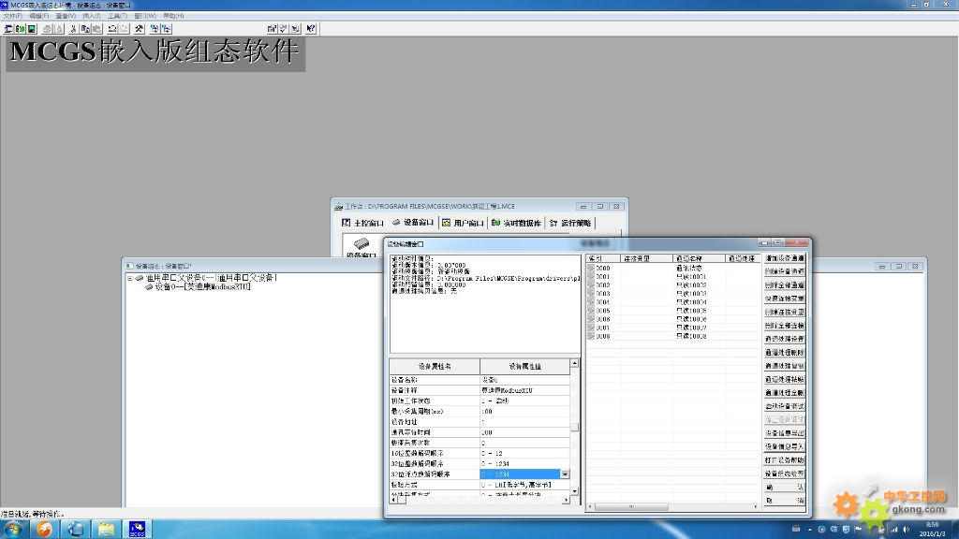Open the 帮助(H) menu
The width and height of the screenshot is (959, 539).
point(173,16)
